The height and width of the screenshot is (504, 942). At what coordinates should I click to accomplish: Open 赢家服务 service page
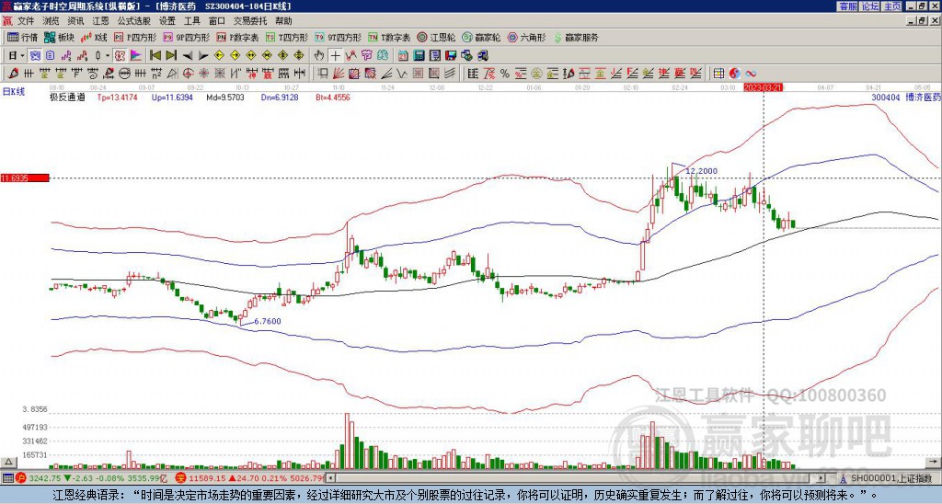coord(576,37)
